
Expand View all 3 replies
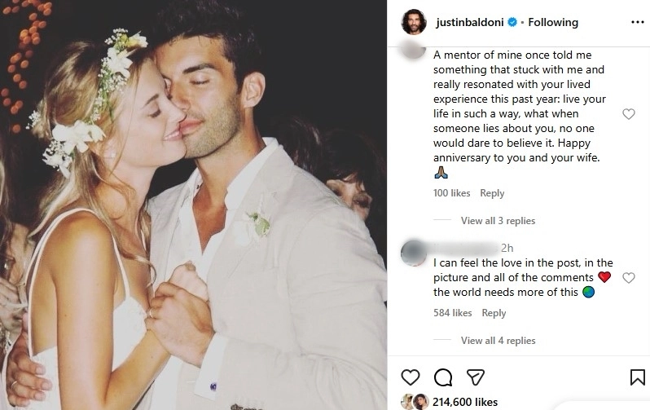(498, 221)
